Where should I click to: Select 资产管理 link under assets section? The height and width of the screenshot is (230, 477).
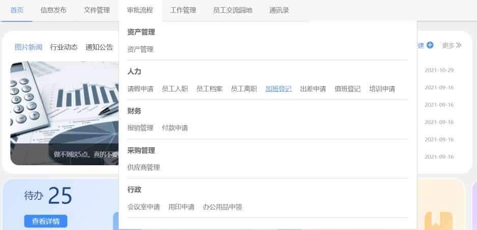(140, 49)
